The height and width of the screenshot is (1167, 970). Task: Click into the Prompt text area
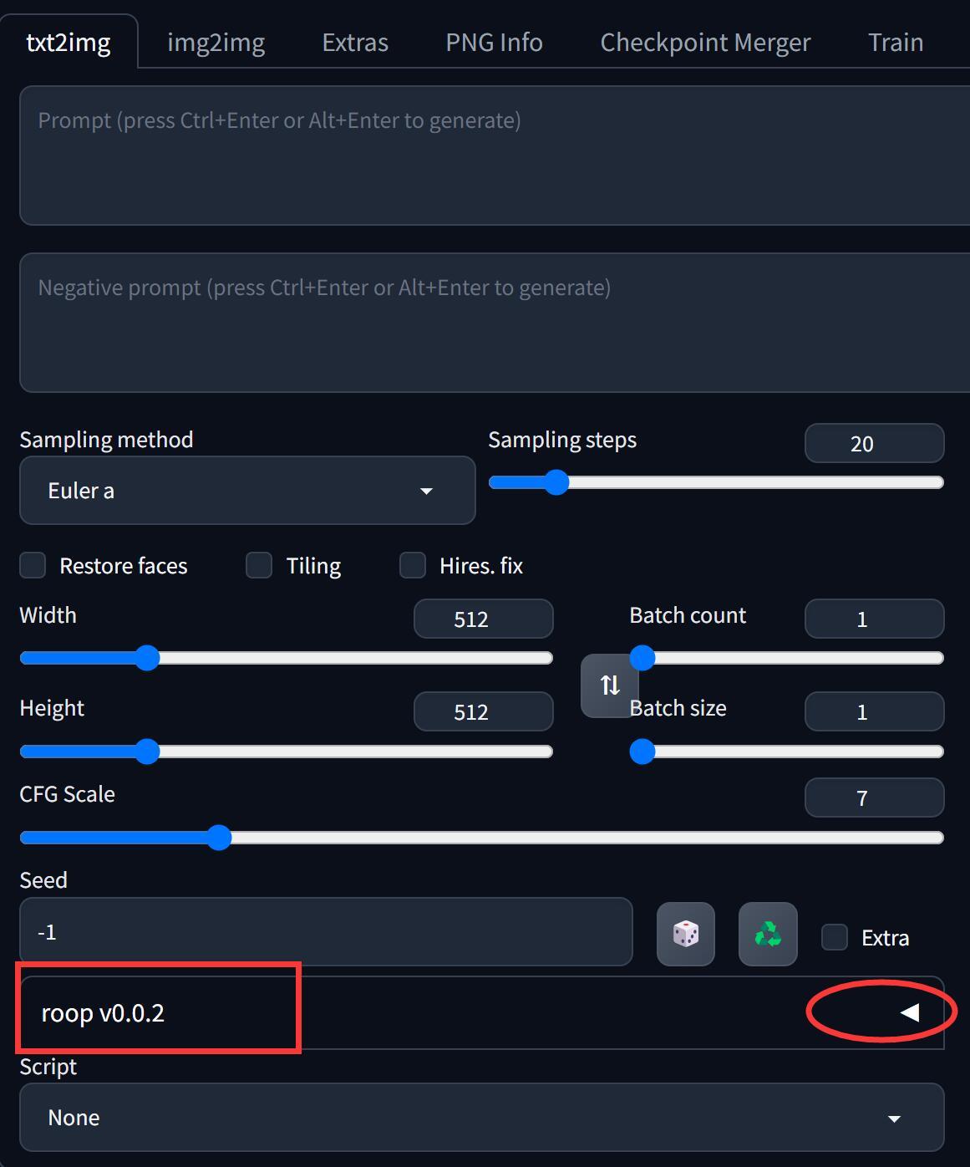[495, 155]
